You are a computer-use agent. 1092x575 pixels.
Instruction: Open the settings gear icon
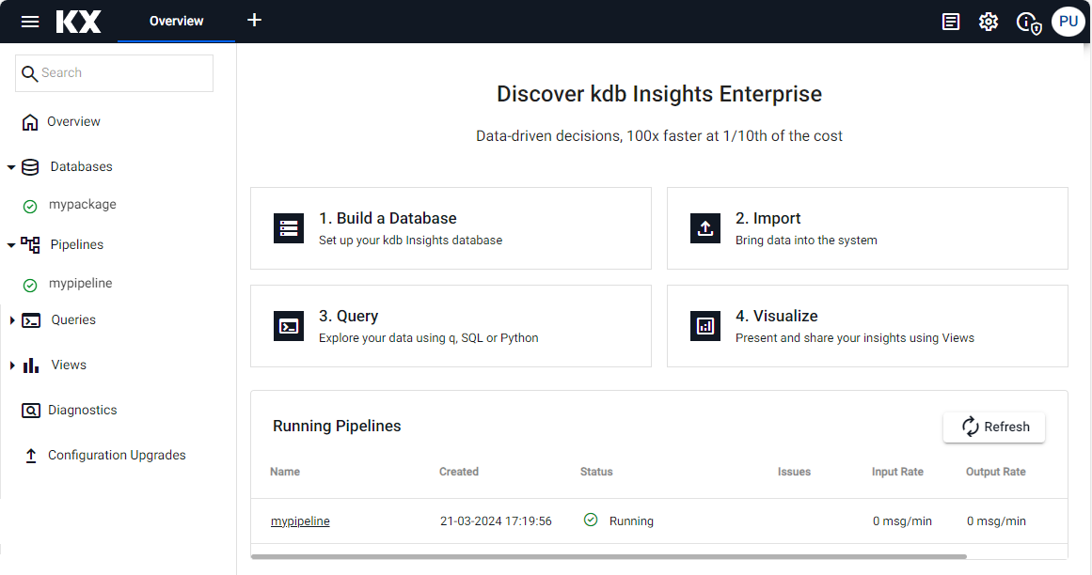point(989,23)
